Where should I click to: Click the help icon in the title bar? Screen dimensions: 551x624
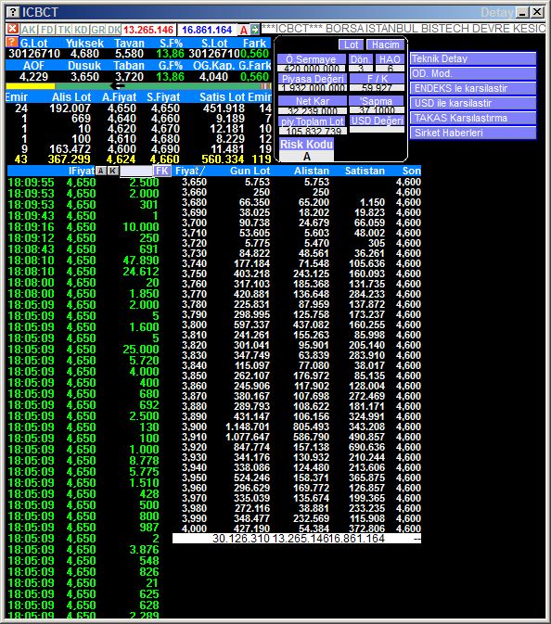pyautogui.click(x=13, y=12)
